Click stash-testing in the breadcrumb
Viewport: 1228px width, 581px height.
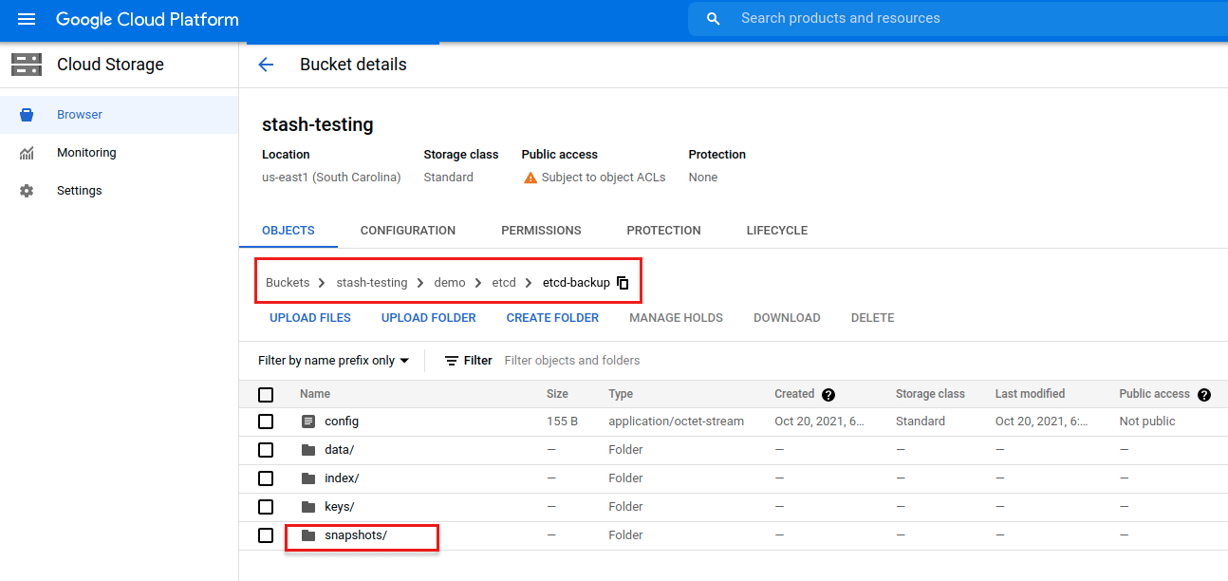tap(371, 283)
